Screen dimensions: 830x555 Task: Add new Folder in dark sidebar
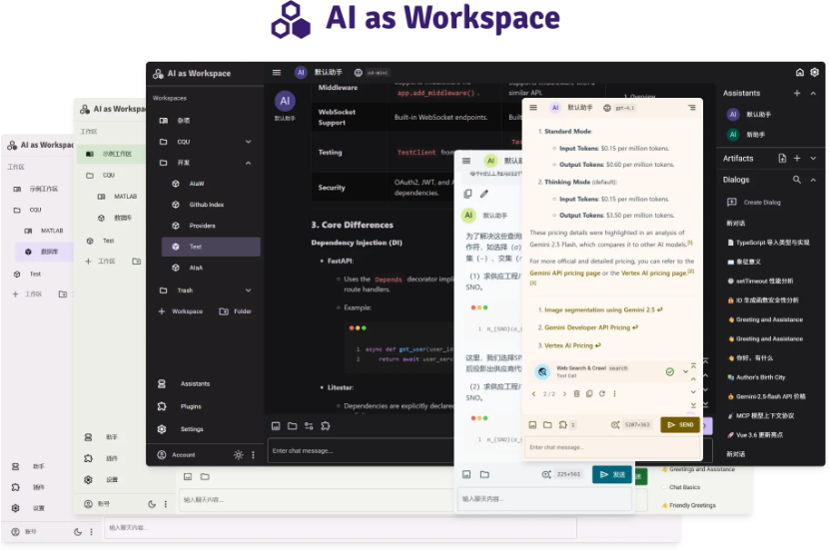(x=236, y=311)
